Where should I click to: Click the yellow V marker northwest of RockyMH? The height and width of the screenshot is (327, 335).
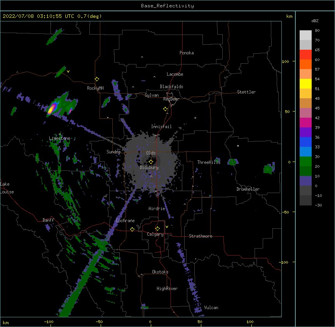(68, 71)
